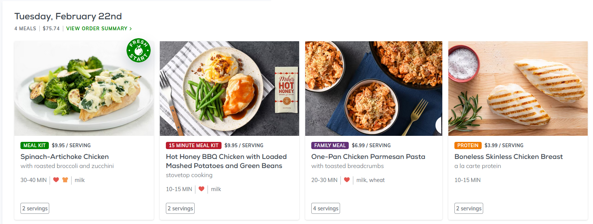This screenshot has height=224, width=593.
Task: Click the Hot Honey BBQ Chicken photo
Action: pyautogui.click(x=229, y=89)
